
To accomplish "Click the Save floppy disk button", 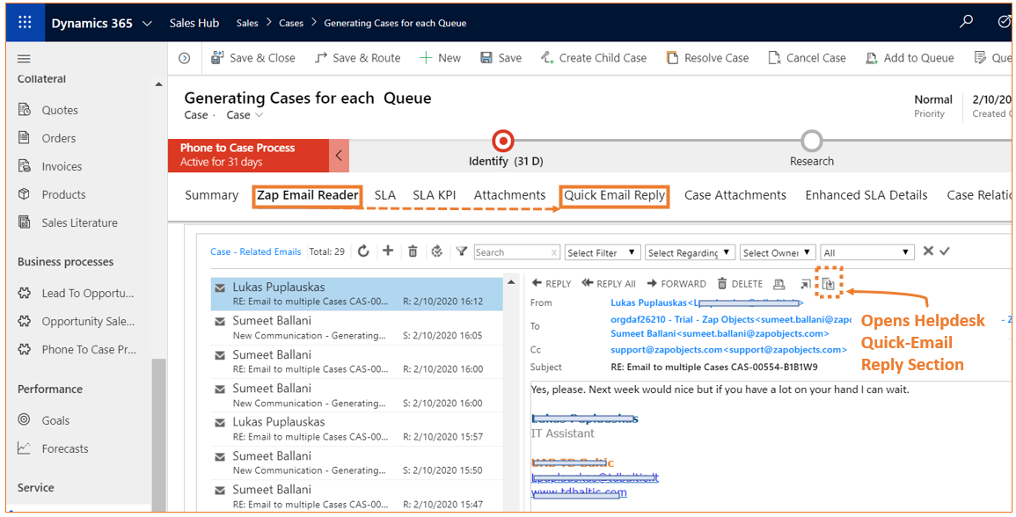I will (501, 58).
